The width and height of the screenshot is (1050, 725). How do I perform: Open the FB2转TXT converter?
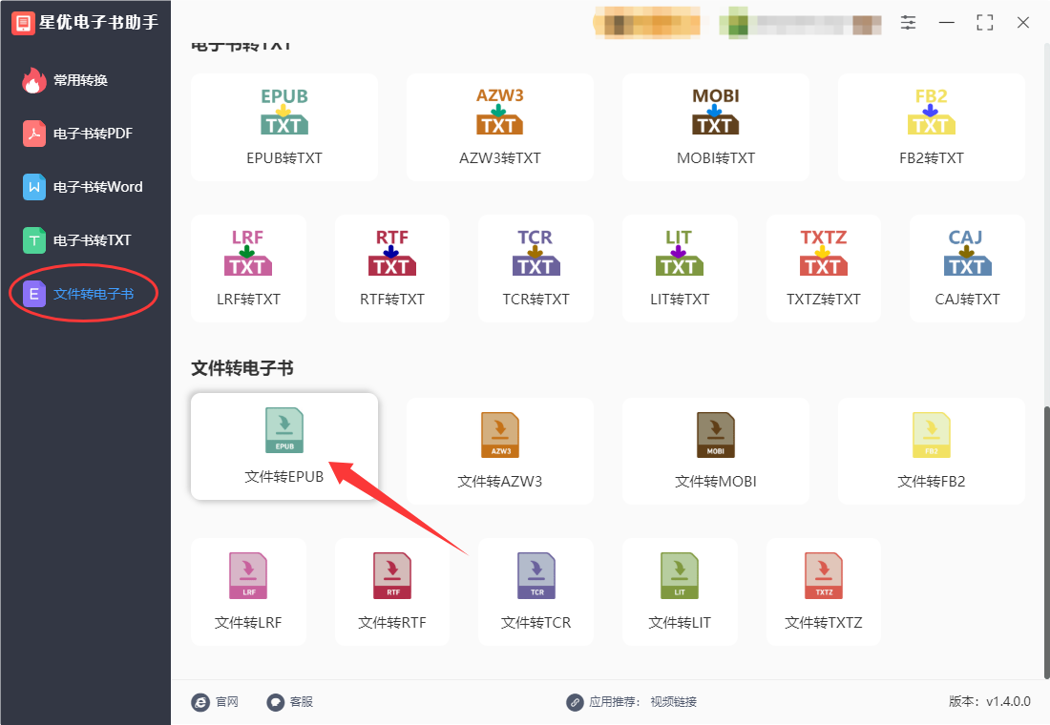931,127
